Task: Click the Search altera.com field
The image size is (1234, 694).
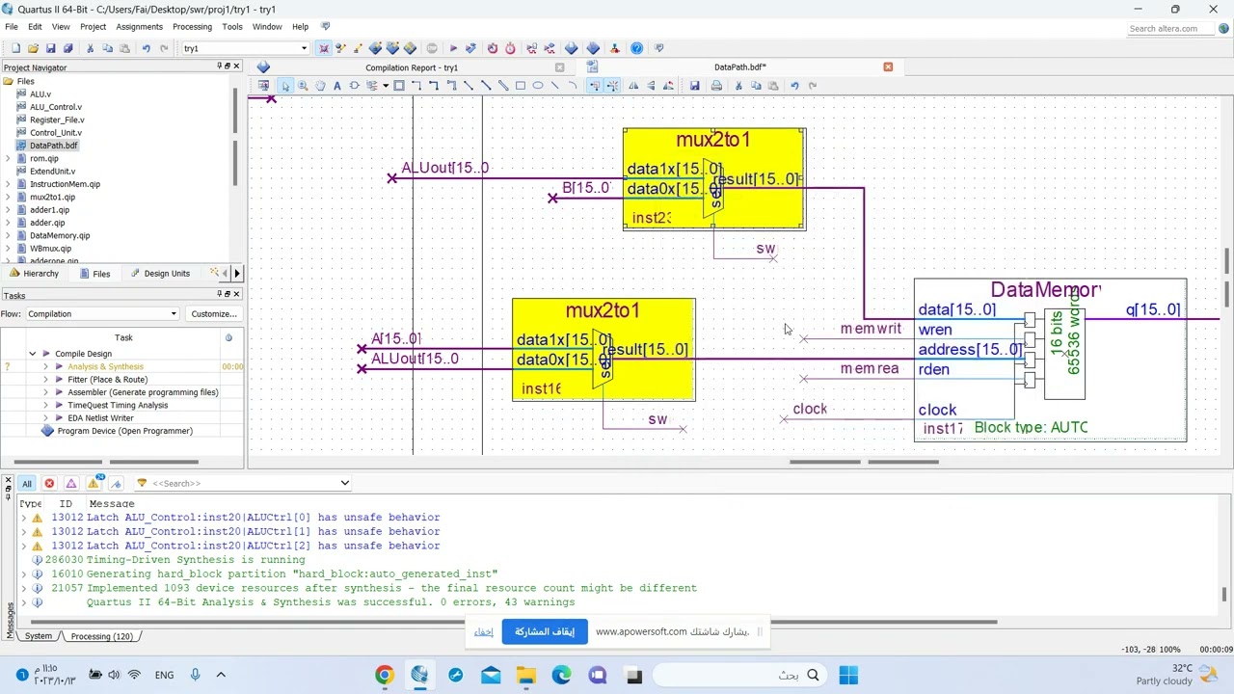Action: click(x=1170, y=28)
